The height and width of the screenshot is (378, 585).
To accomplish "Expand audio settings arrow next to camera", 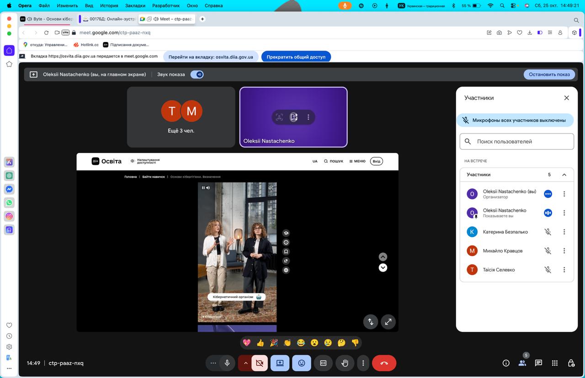I will click(245, 363).
